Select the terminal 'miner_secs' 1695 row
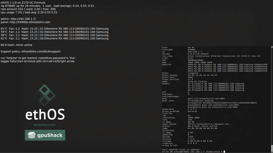 (178, 77)
